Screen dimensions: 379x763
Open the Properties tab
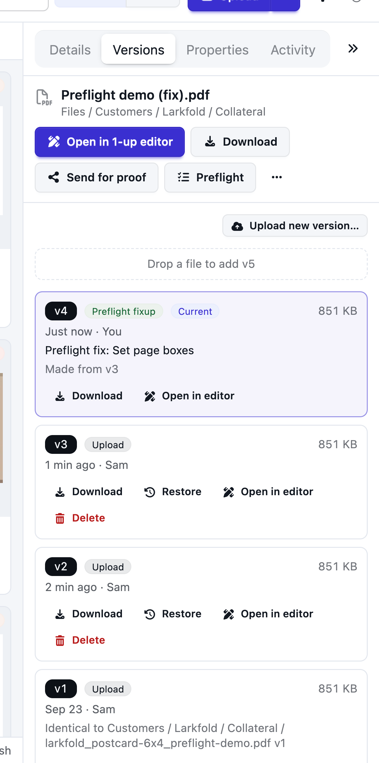[217, 50]
